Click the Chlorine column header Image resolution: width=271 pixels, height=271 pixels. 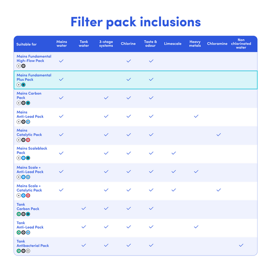click(128, 44)
